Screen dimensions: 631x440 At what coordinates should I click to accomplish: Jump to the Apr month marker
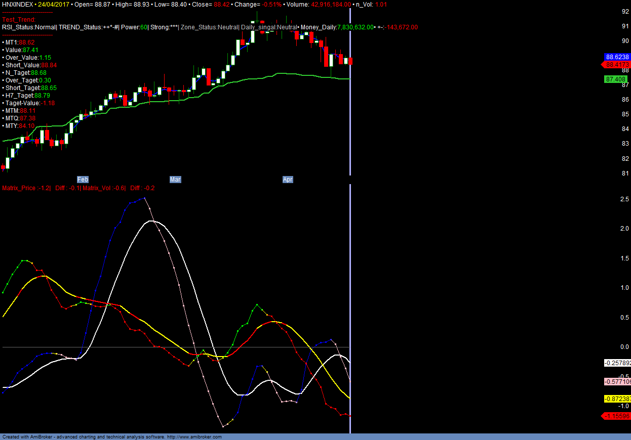pyautogui.click(x=288, y=180)
